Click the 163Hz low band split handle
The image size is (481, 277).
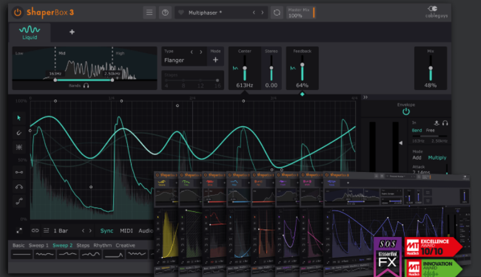(55, 80)
